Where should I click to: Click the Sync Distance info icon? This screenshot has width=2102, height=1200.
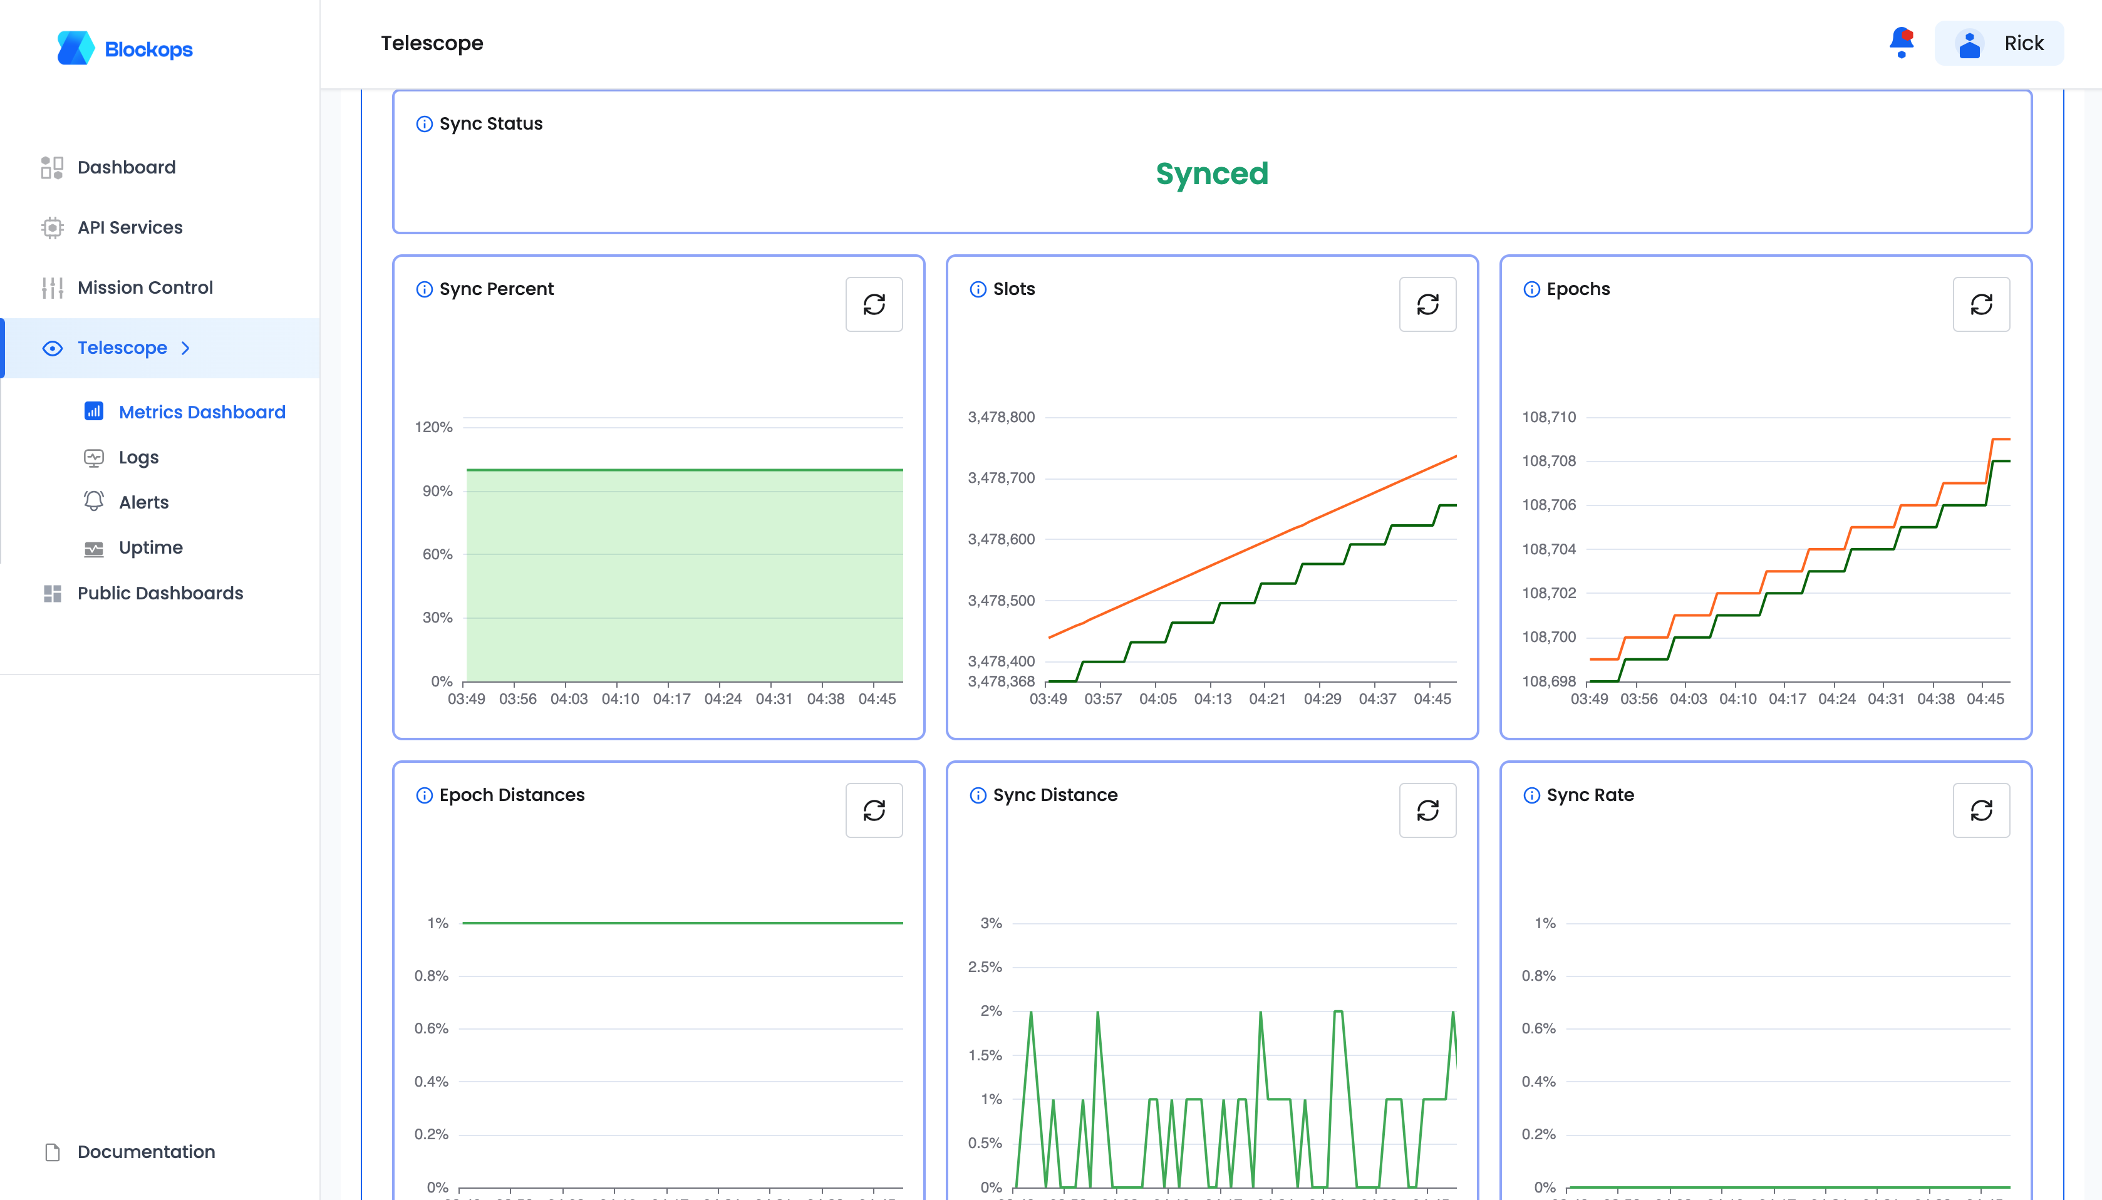(978, 795)
